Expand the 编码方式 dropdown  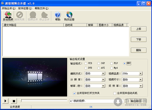[x=103, y=74]
